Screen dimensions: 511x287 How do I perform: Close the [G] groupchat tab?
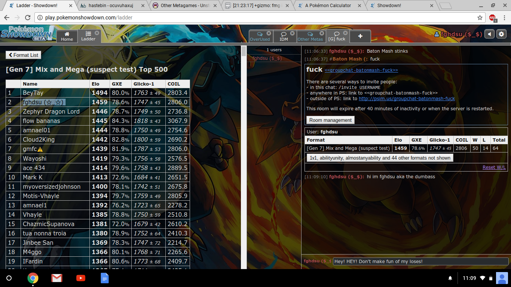345,33
